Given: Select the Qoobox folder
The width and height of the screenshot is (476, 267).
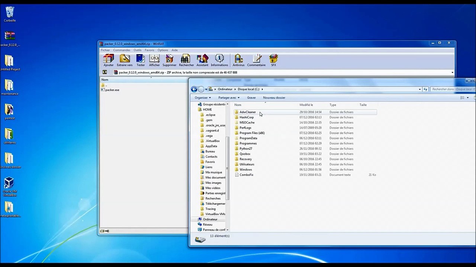Looking at the screenshot, I should tap(245, 154).
